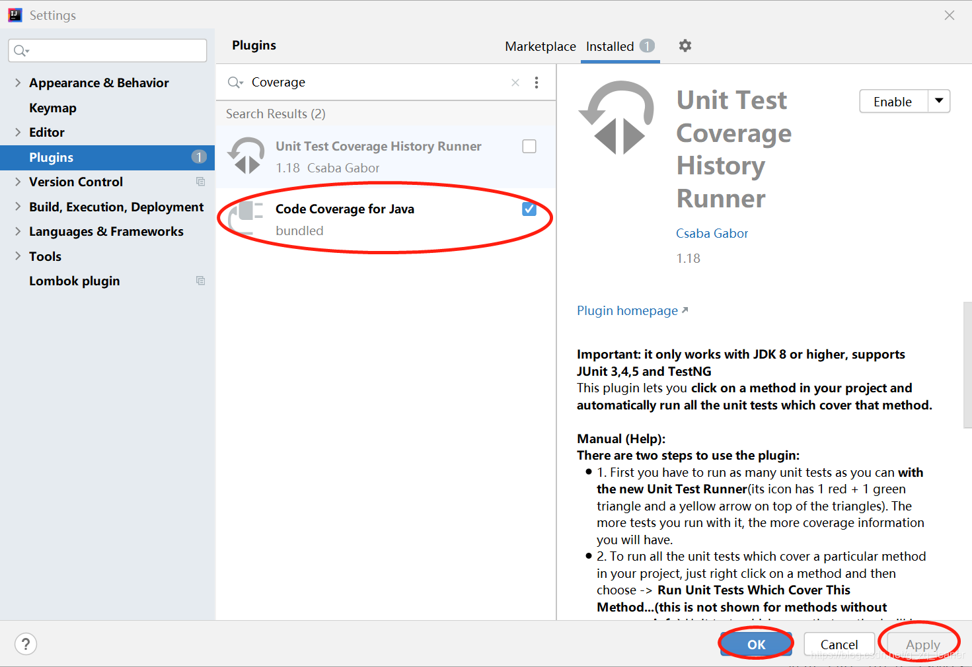Close the Settings dialog

950,15
